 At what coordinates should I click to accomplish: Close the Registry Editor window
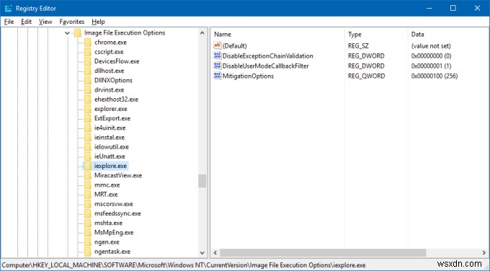(x=477, y=9)
